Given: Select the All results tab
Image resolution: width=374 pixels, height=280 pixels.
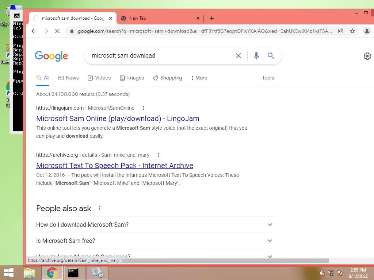Looking at the screenshot, I should tap(43, 78).
